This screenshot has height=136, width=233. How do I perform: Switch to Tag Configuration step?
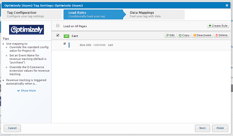31,14
